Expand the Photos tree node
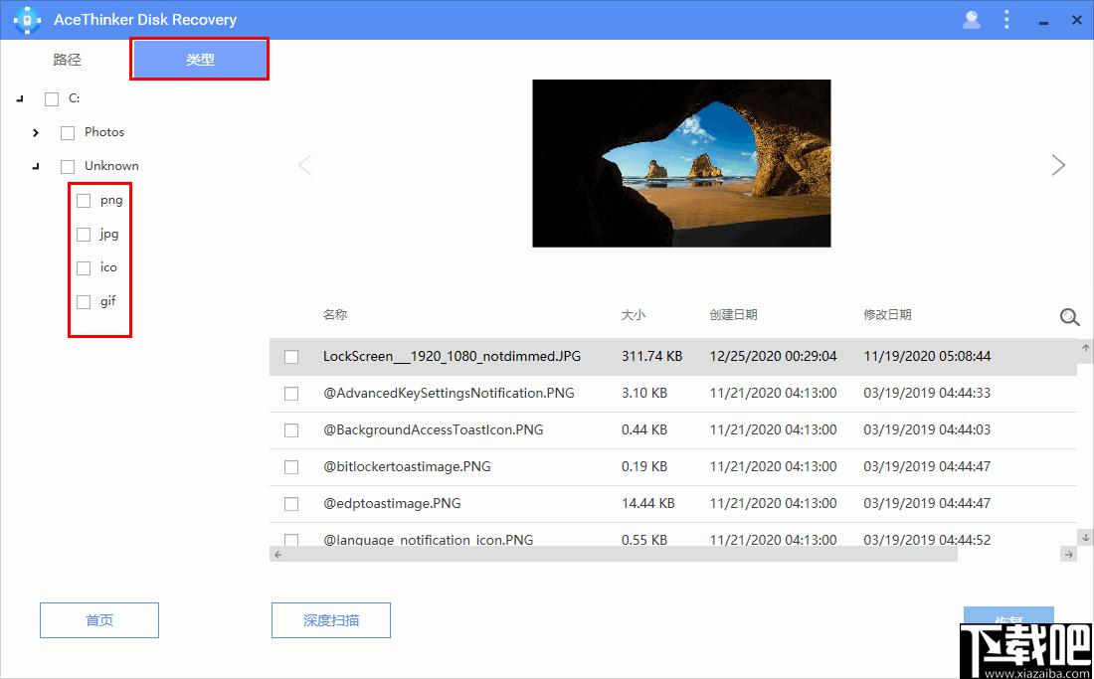The height and width of the screenshot is (679, 1094). (x=37, y=133)
